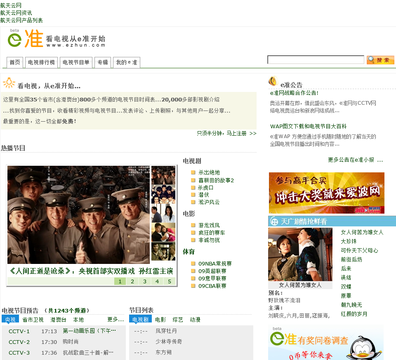Switch to the 综艺 program list tab
The image size is (396, 360).
point(178,320)
